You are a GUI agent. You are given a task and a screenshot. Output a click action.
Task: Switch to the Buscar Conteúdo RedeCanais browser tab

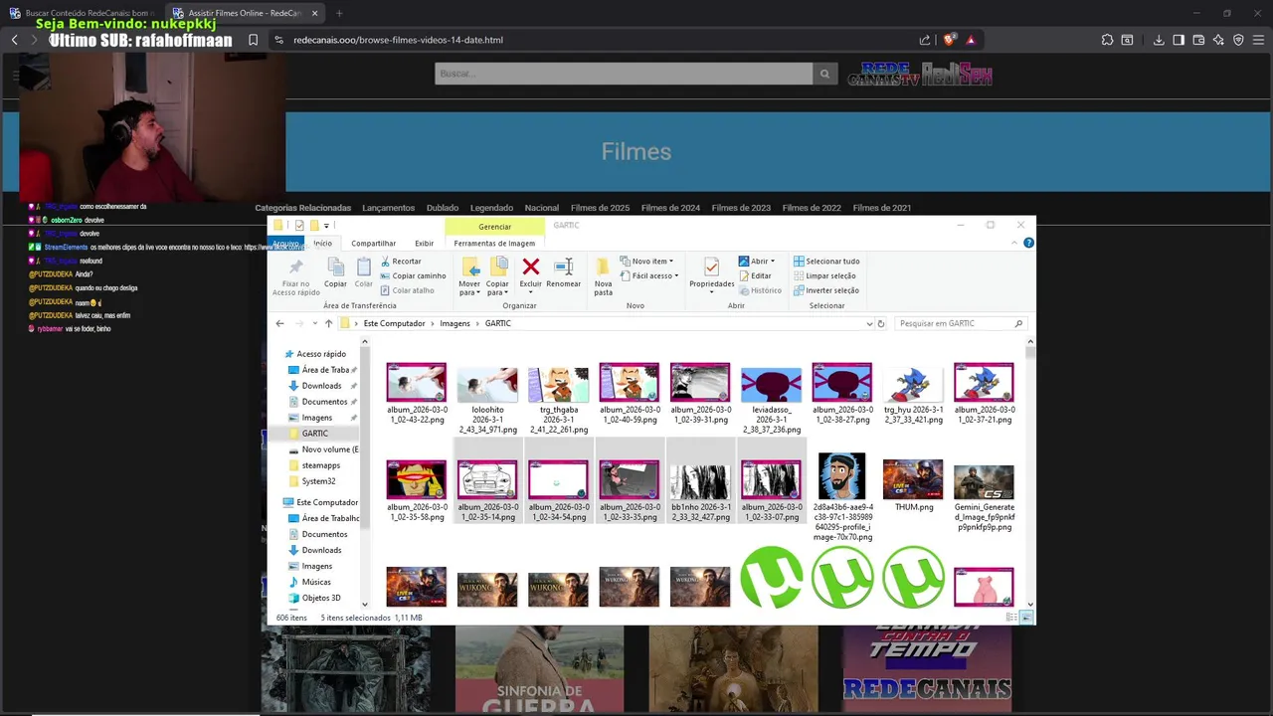point(82,13)
